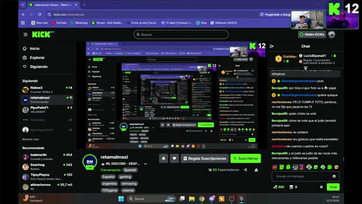Click into the Enviar un mensaje field
The width and height of the screenshot is (362, 204).
305,176
